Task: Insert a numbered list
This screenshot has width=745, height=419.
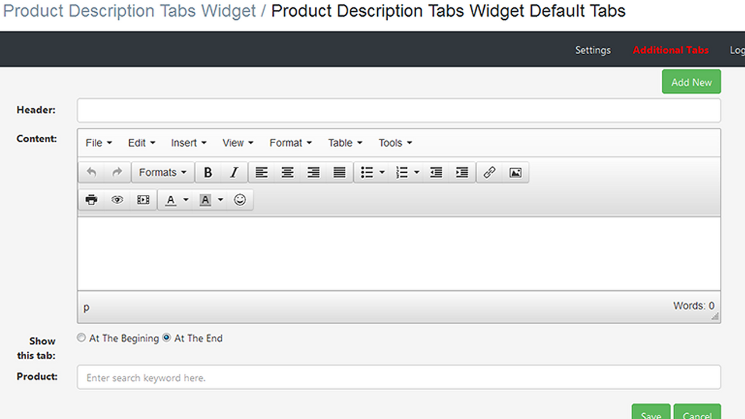Action: pyautogui.click(x=402, y=172)
